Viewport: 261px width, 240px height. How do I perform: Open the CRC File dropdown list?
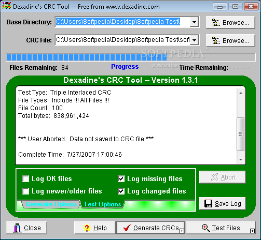[x=194, y=40]
